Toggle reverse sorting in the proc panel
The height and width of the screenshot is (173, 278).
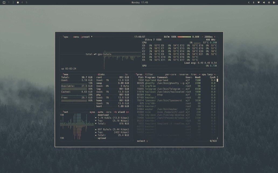tap(183, 74)
